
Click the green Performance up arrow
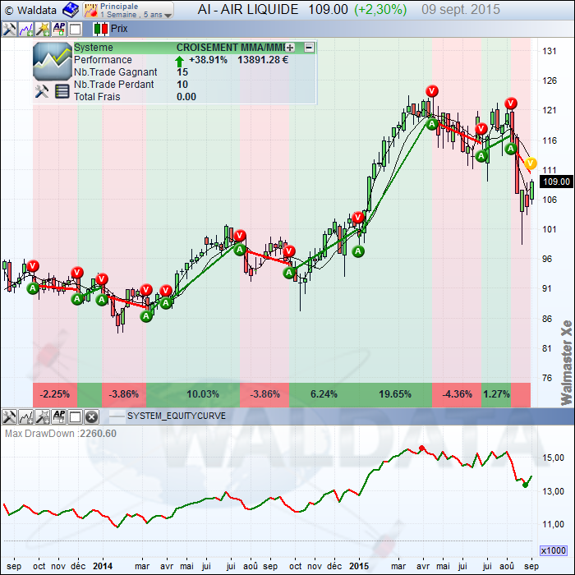179,62
